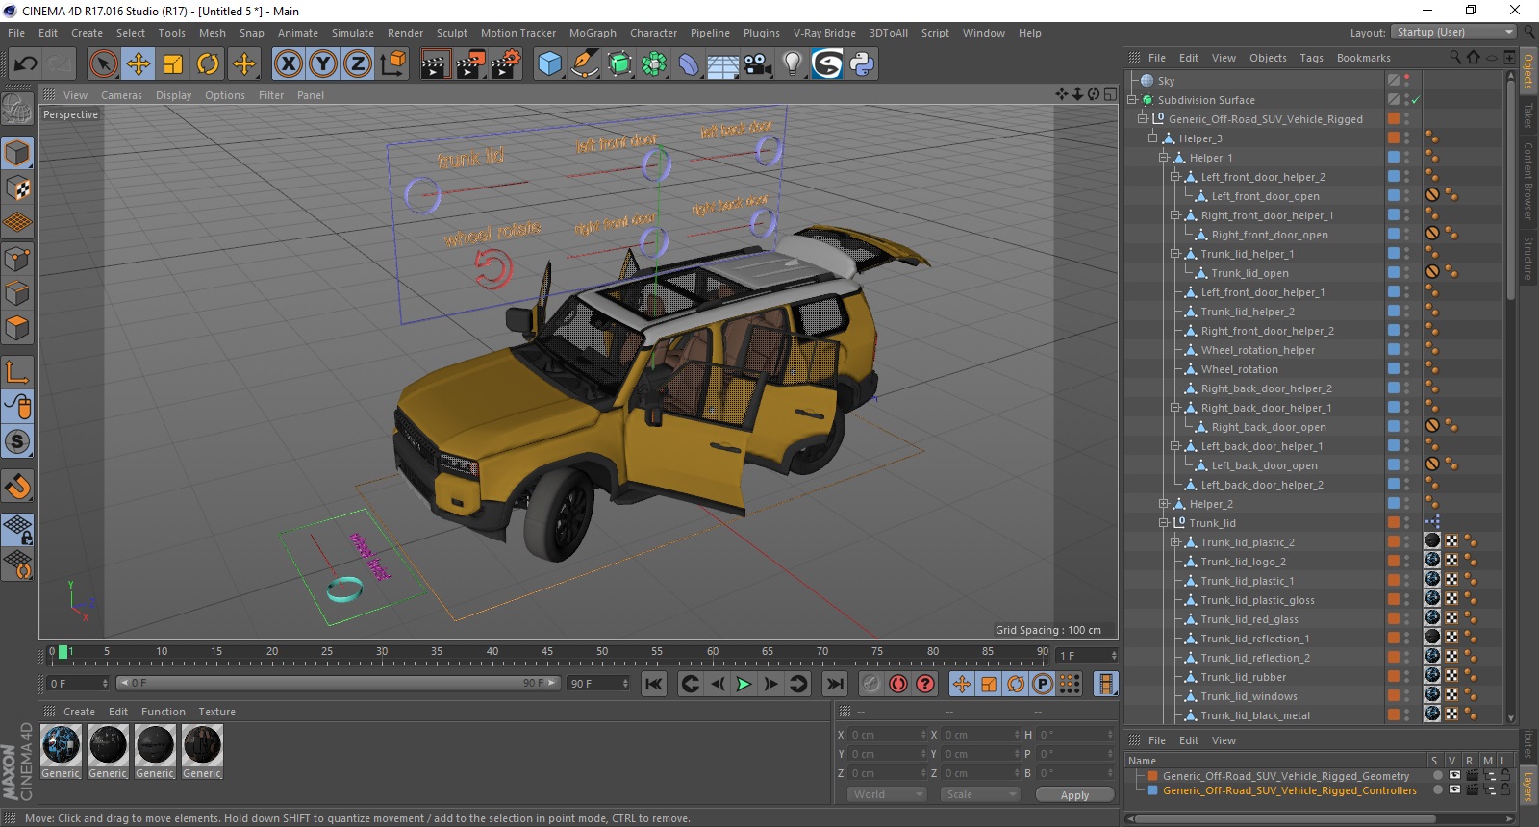The height and width of the screenshot is (827, 1539).
Task: Select Generic_Off-Road_SUV_Vehicle_Rigged_Controllers layer
Action: click(1289, 790)
